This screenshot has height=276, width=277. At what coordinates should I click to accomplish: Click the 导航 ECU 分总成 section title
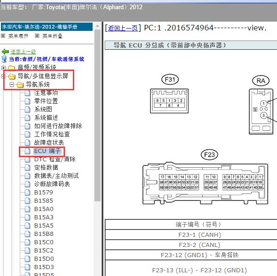(x=170, y=45)
